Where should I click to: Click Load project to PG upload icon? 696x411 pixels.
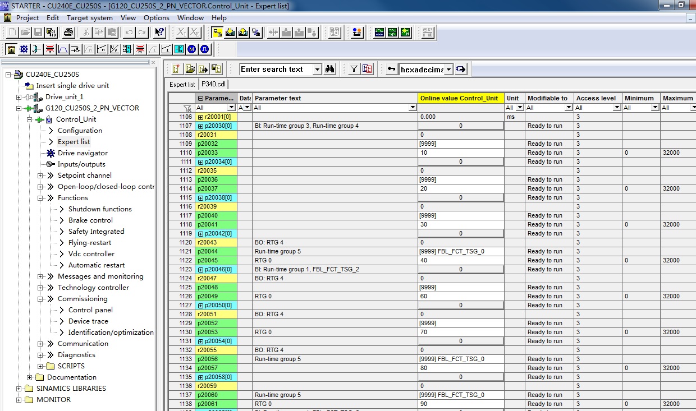pyautogui.click(x=243, y=33)
